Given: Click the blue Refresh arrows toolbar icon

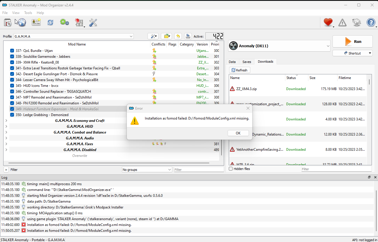Looking at the screenshot, I should coord(50,22).
